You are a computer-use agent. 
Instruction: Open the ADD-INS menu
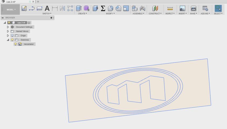click(x=205, y=13)
